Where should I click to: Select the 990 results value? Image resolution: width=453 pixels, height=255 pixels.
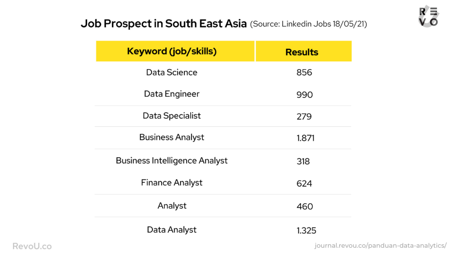pyautogui.click(x=305, y=95)
